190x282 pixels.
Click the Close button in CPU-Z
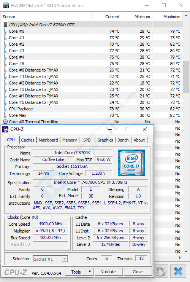pos(138,272)
